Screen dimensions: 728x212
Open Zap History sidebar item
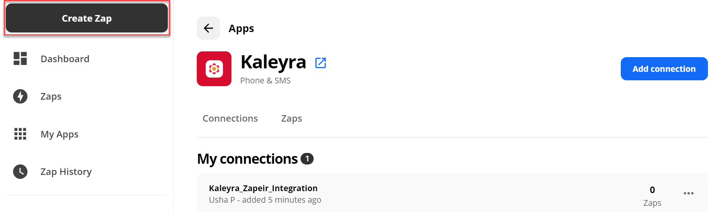click(x=66, y=171)
